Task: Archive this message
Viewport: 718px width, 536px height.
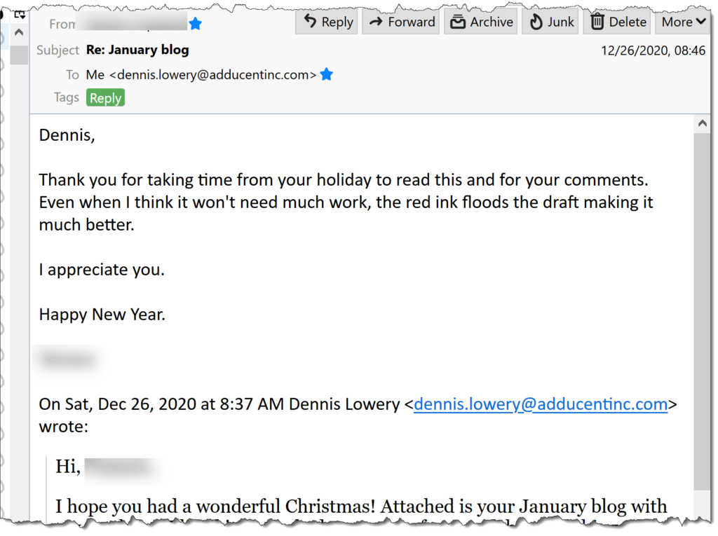Action: point(480,22)
